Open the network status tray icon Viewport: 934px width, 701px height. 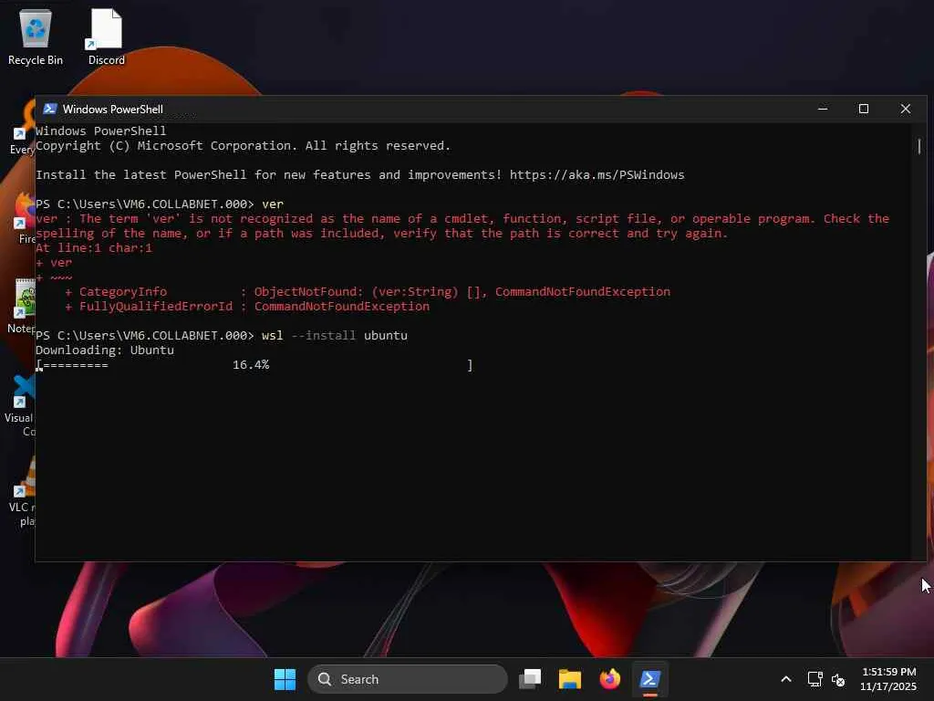(815, 679)
